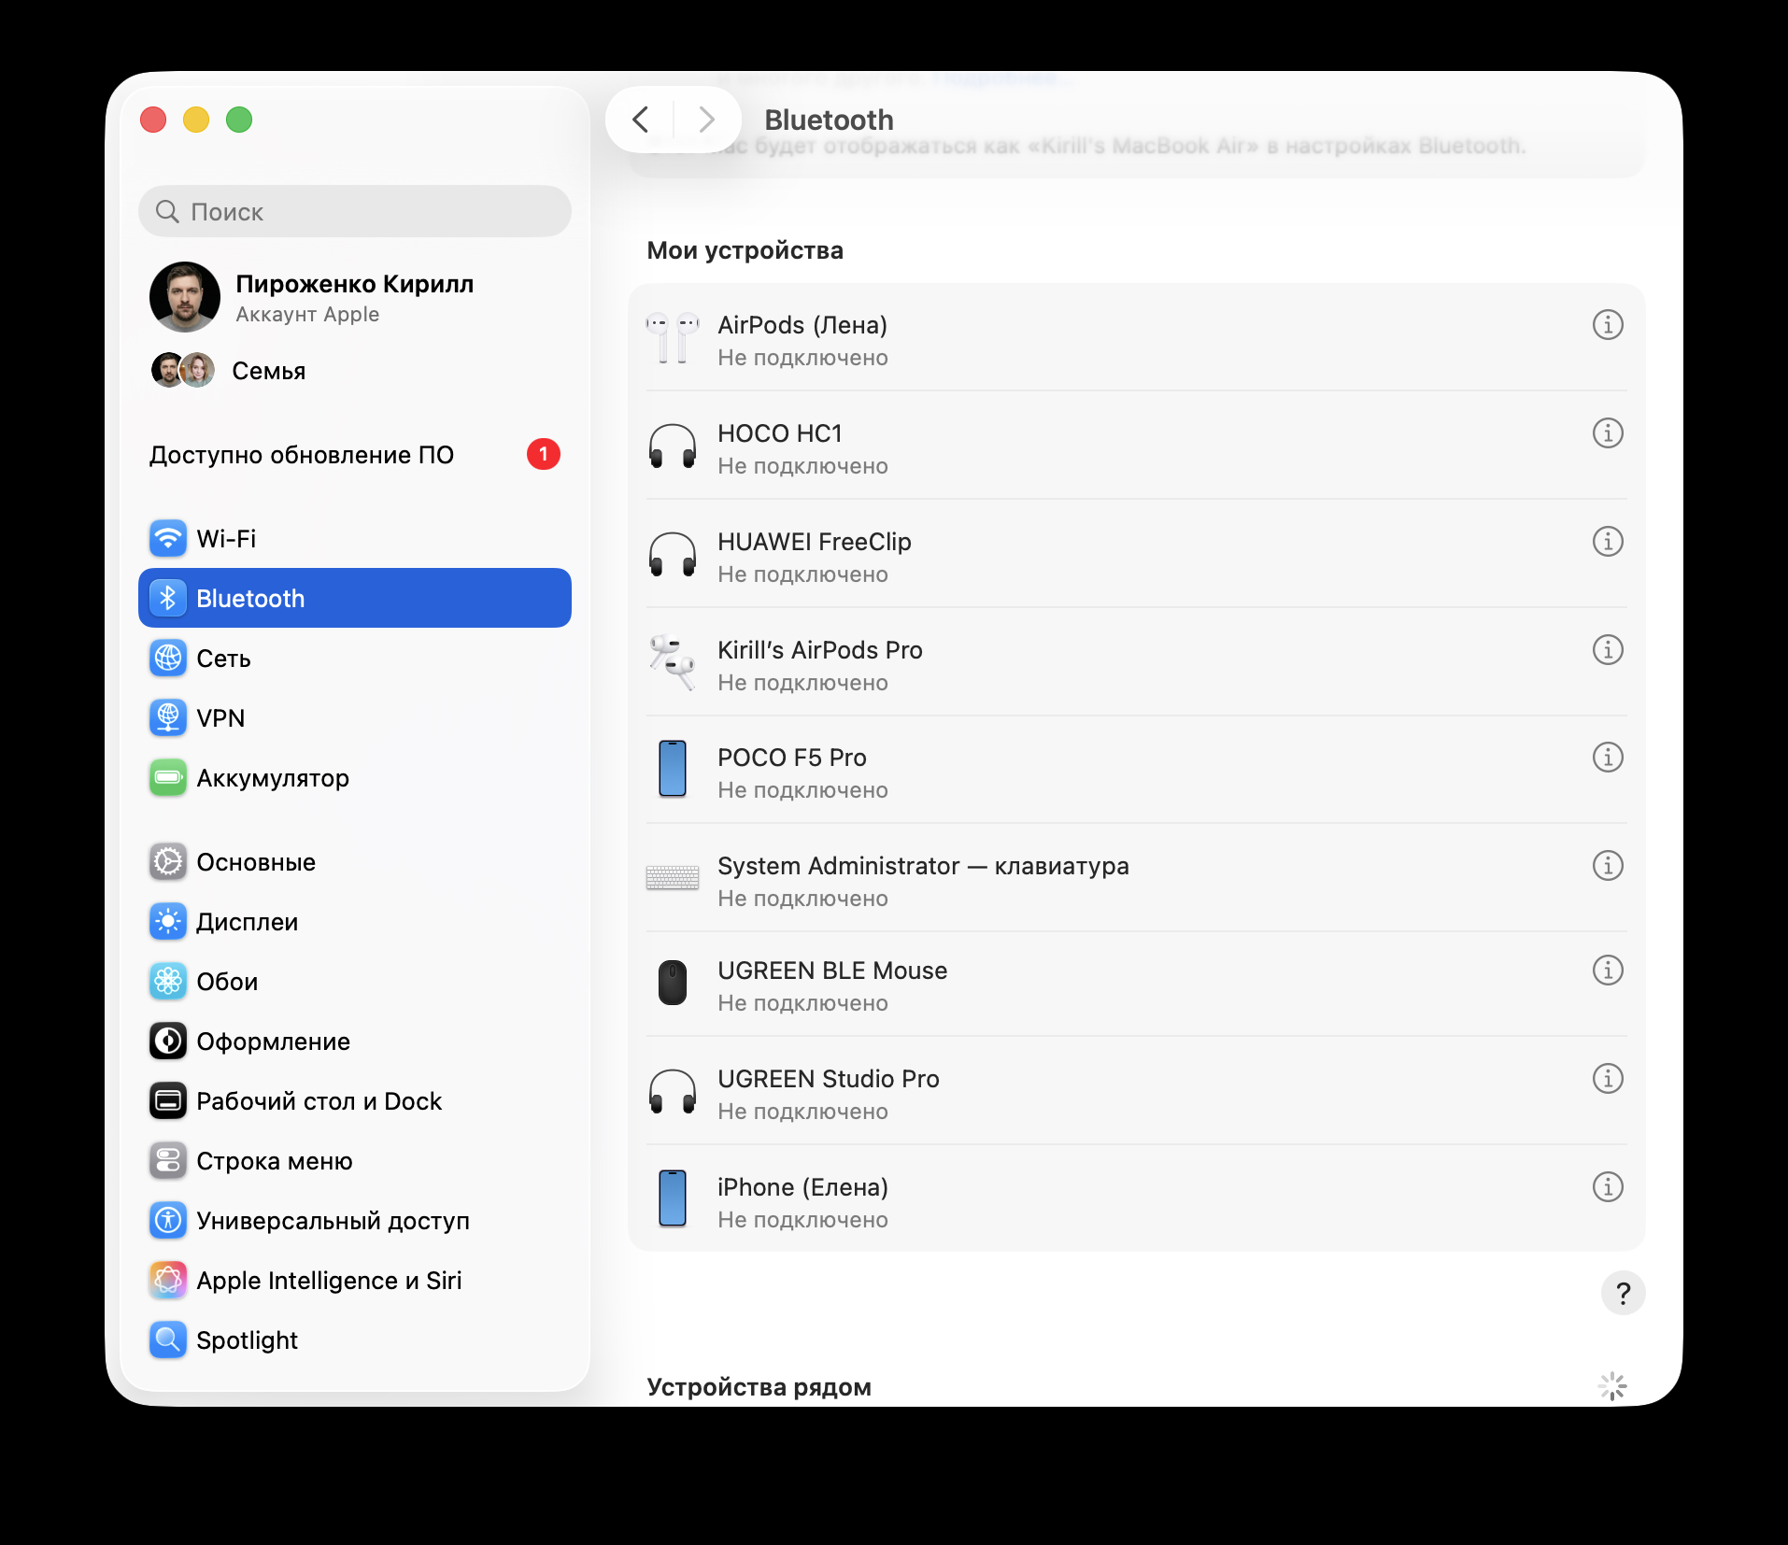Minimize window with the yellow button

[196, 120]
